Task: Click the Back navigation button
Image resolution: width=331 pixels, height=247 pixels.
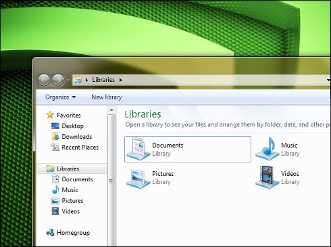Action: (44, 80)
